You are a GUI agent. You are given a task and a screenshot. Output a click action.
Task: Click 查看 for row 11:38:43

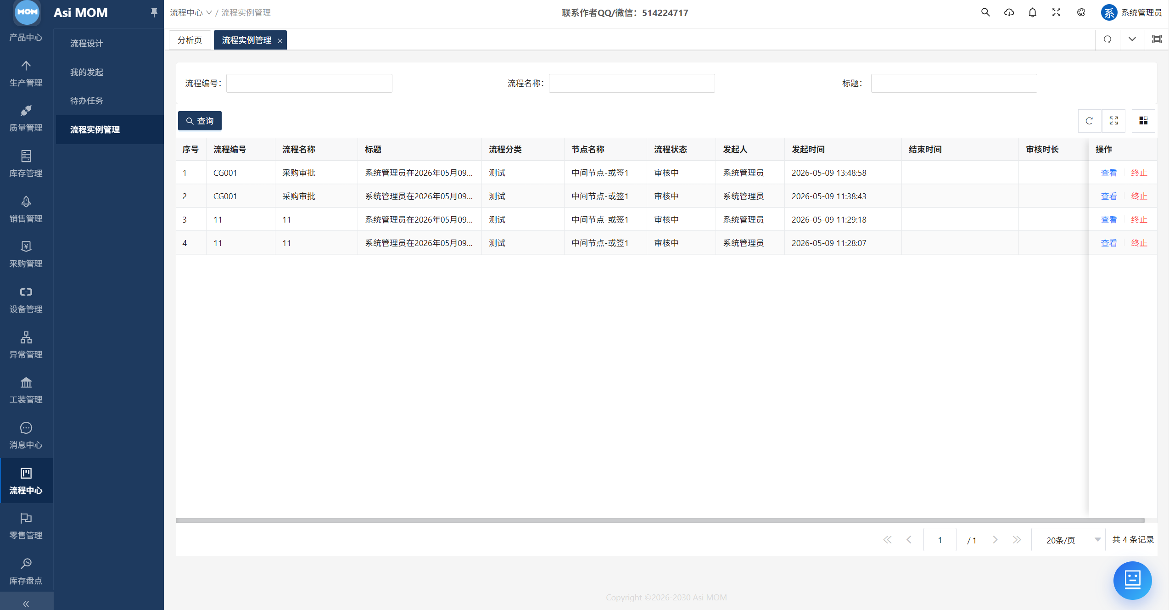coord(1109,196)
